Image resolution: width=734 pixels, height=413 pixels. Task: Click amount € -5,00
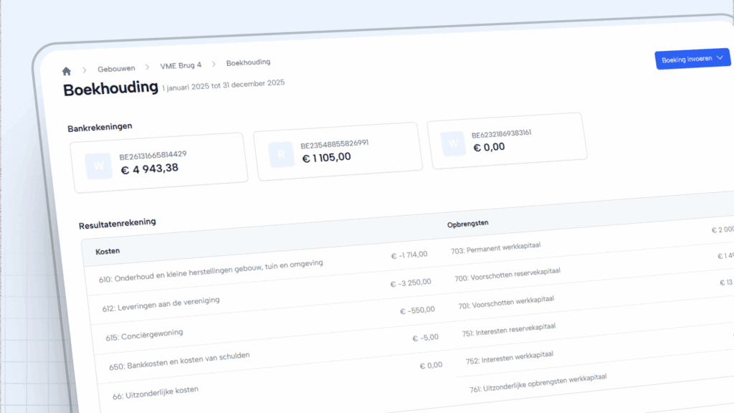click(x=426, y=338)
